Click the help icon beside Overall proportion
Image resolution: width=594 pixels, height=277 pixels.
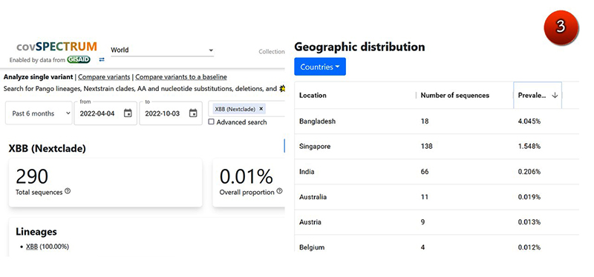(279, 191)
